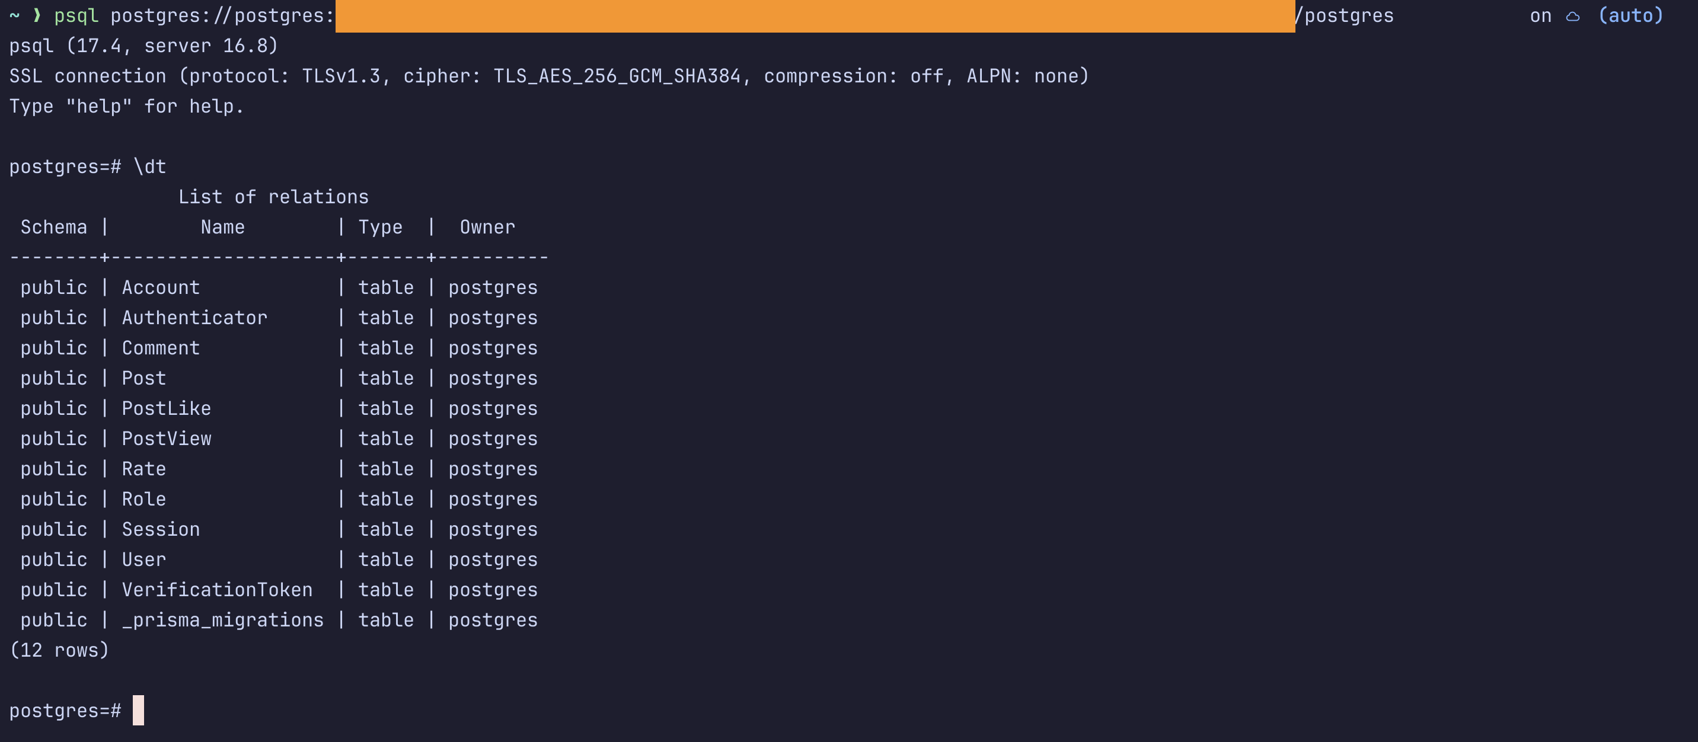The height and width of the screenshot is (742, 1698).
Task: Click the psql command word
Action: point(76,16)
